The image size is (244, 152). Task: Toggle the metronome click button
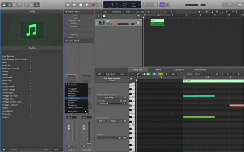(167, 5)
